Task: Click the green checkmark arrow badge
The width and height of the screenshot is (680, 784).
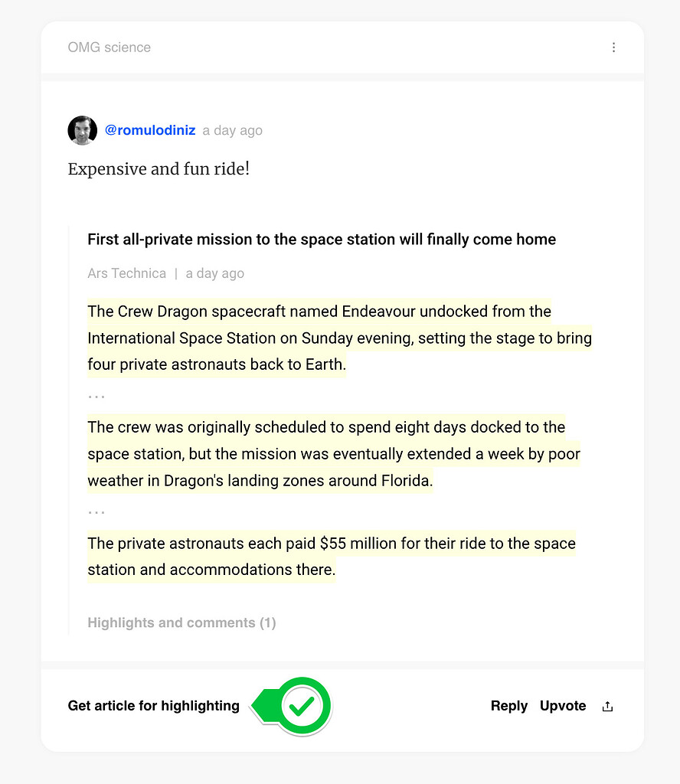Action: pyautogui.click(x=291, y=706)
